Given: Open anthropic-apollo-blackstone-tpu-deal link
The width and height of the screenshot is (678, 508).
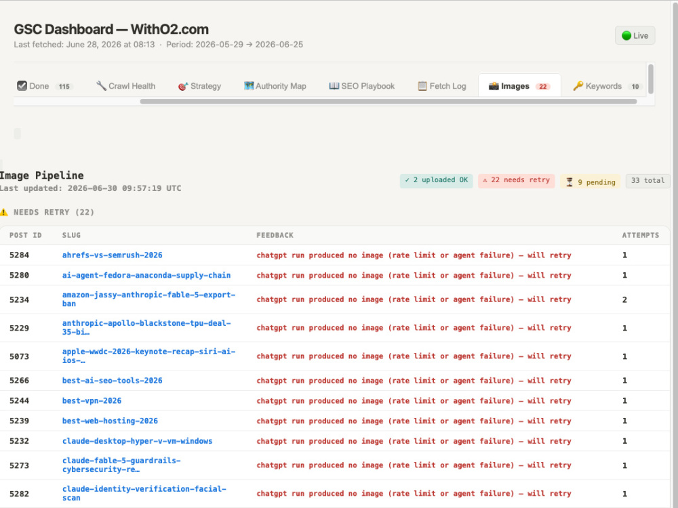Looking at the screenshot, I should (x=146, y=327).
